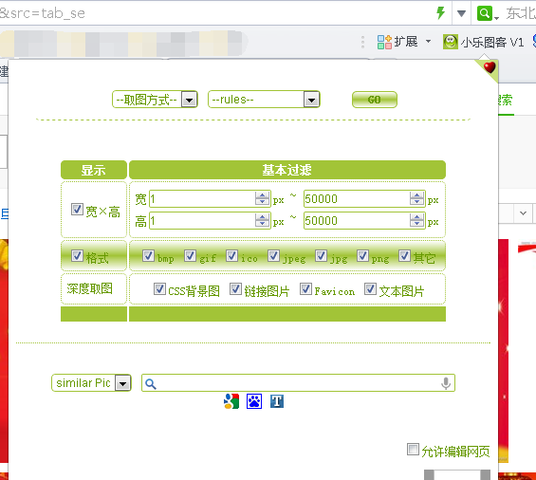
Task: Click the red heart favorite icon
Action: pyautogui.click(x=490, y=67)
